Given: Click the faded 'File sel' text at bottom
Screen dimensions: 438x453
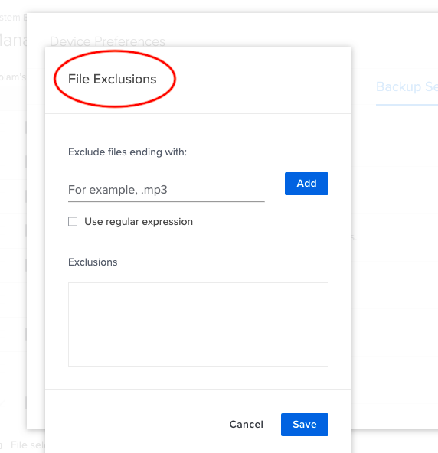Looking at the screenshot, I should [28, 445].
